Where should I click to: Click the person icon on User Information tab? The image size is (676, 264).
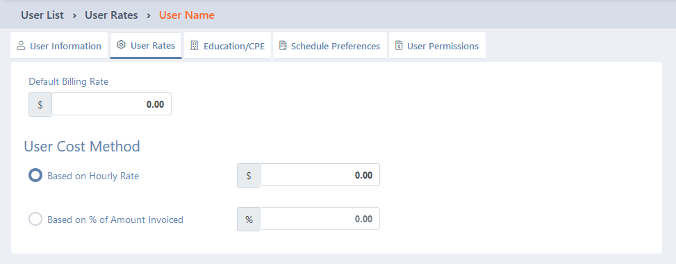click(21, 46)
